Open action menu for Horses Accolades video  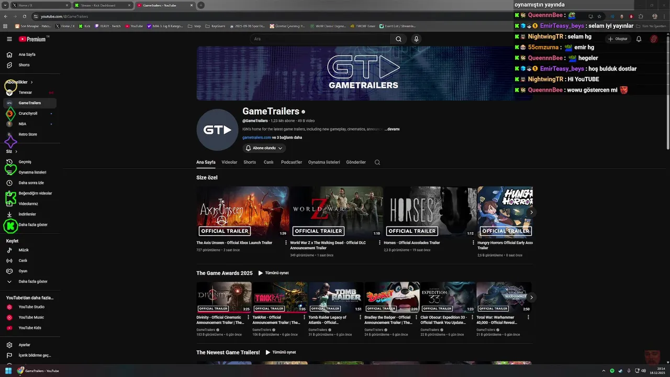[473, 243]
